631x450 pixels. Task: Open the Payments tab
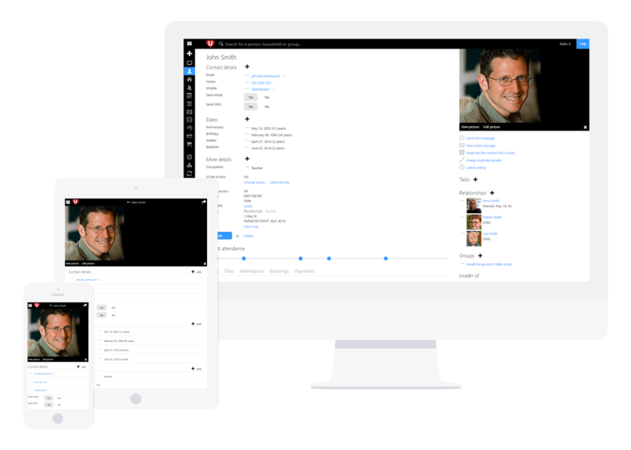coord(304,271)
